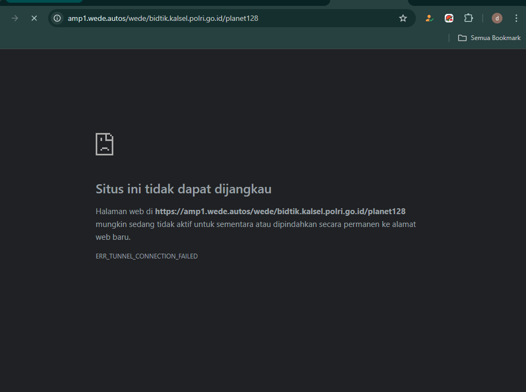The height and width of the screenshot is (392, 526).
Task: Click the bold https://amp1.wede.autos URL text
Action: tap(280, 211)
